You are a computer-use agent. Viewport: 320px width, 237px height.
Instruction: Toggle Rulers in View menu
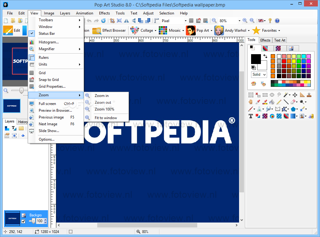[x=56, y=57]
